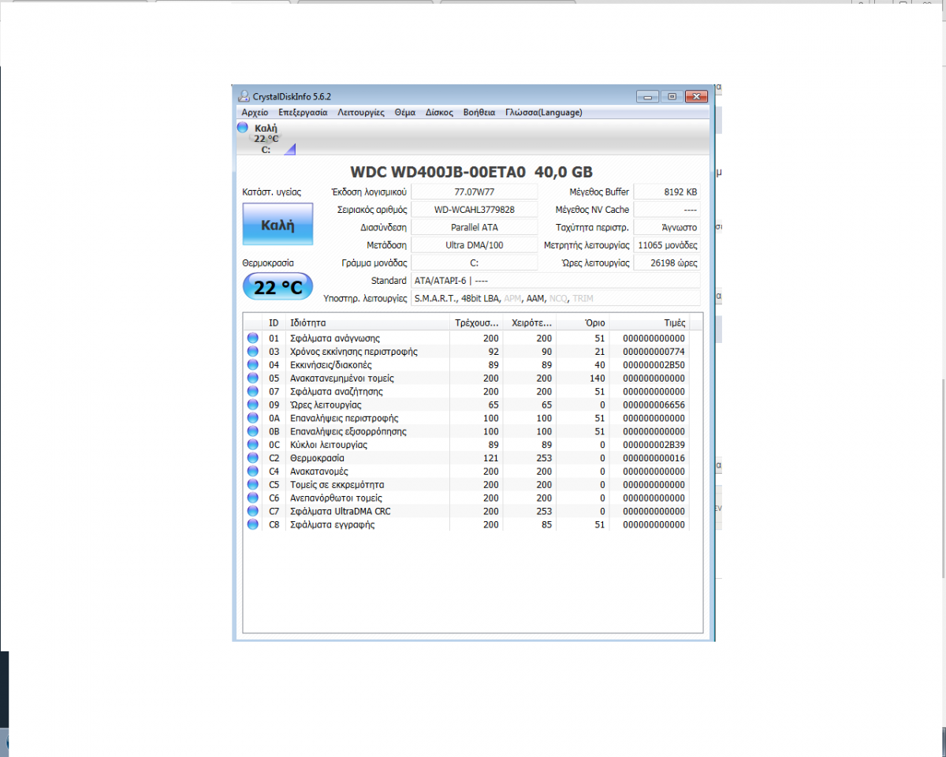Open the Αρχείο menu
The width and height of the screenshot is (946, 757).
point(255,113)
